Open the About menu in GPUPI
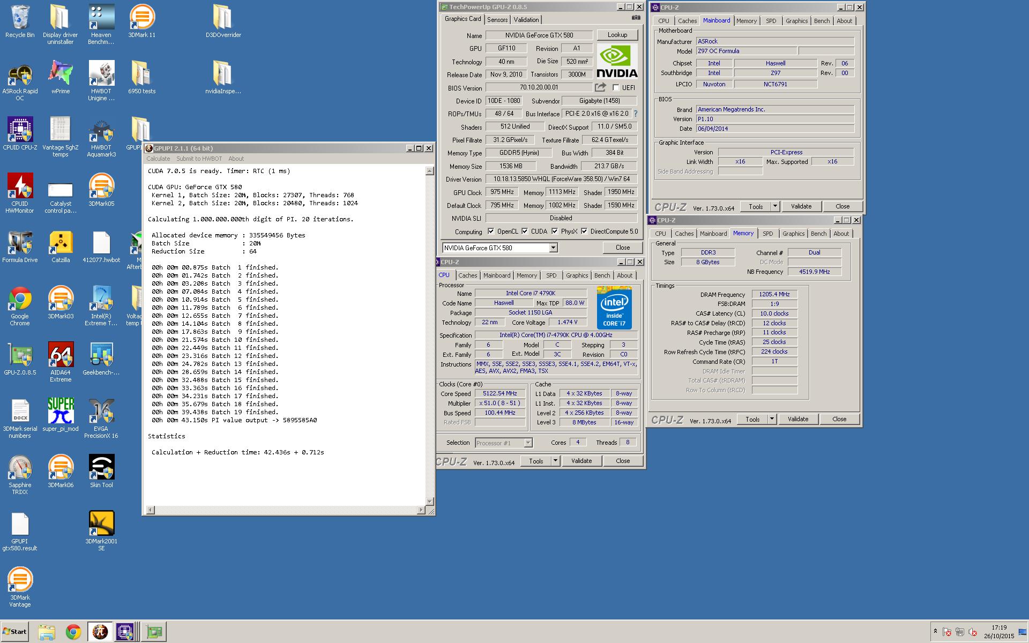This screenshot has width=1029, height=643. coord(236,159)
